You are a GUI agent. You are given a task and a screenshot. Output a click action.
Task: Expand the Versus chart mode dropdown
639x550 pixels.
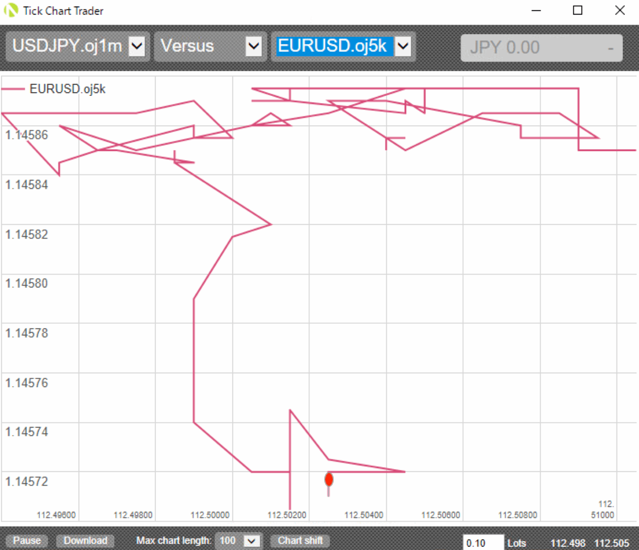point(254,46)
